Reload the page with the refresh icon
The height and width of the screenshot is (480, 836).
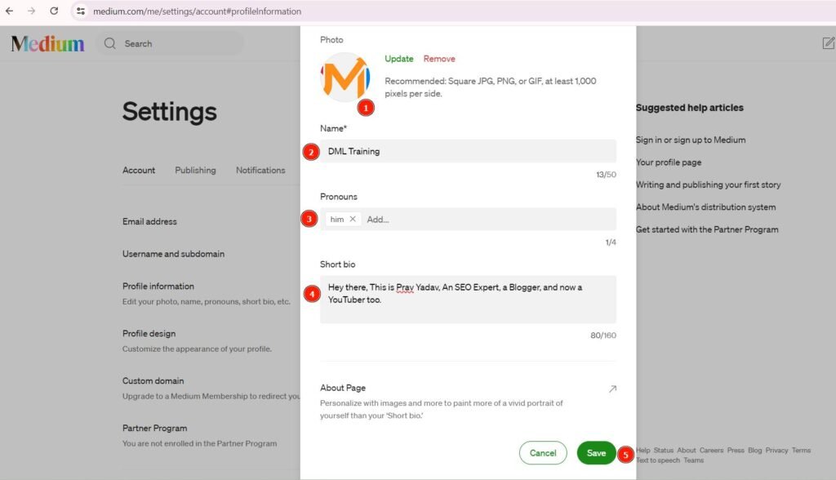click(54, 11)
